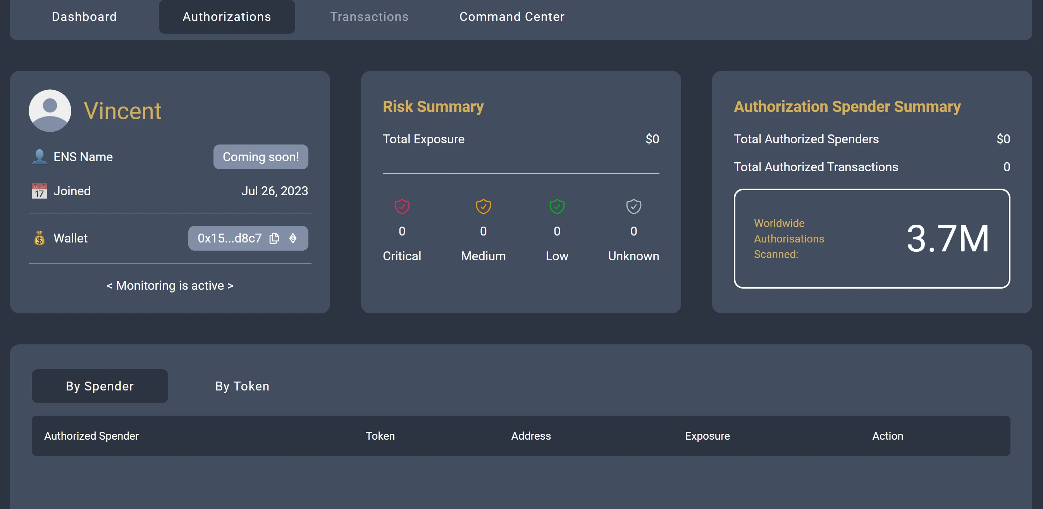
Task: Click the green Low shield icon
Action: pyautogui.click(x=557, y=206)
